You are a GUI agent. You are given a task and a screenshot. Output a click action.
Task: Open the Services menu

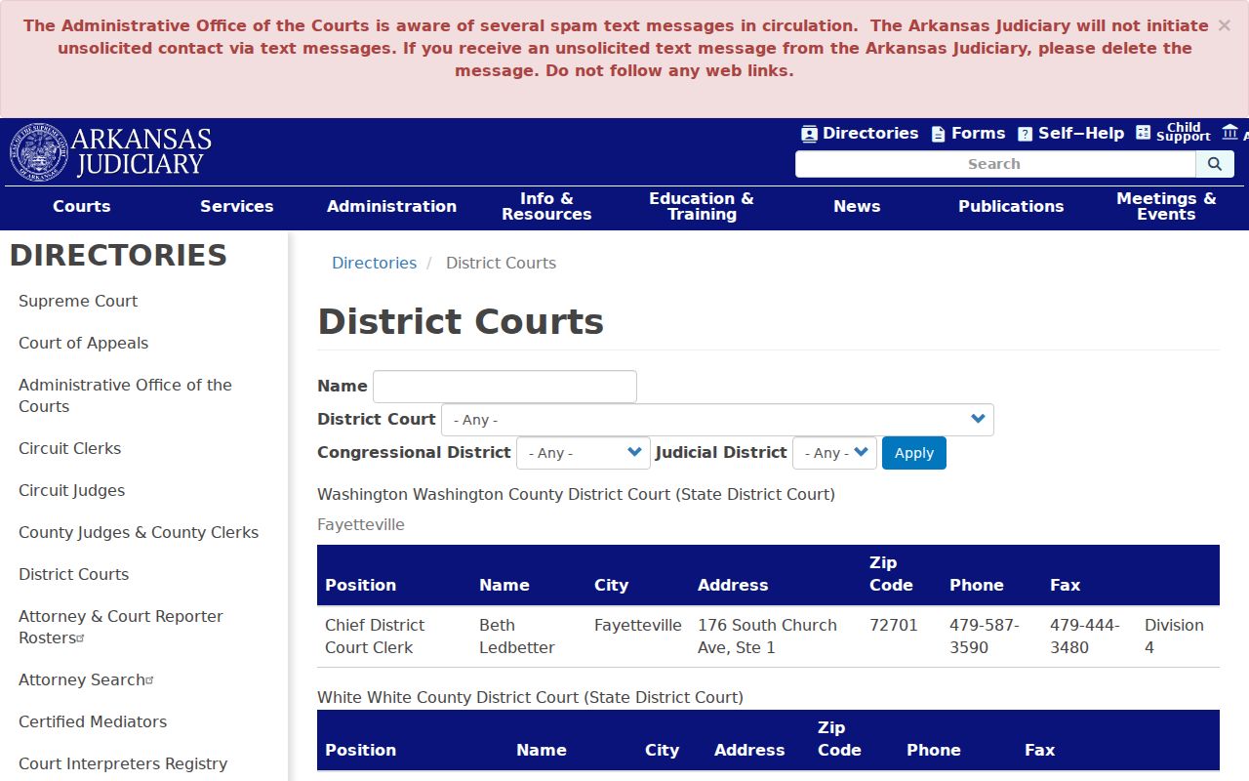click(237, 206)
